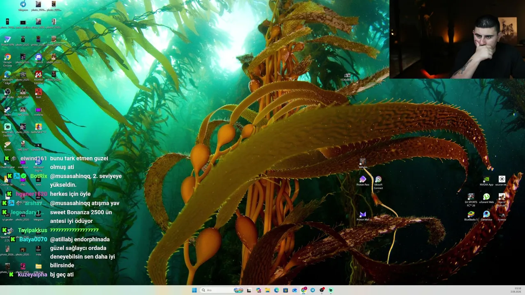Select the source-rec desktop icon
Viewport: 525px width, 295px height.
tap(502, 181)
